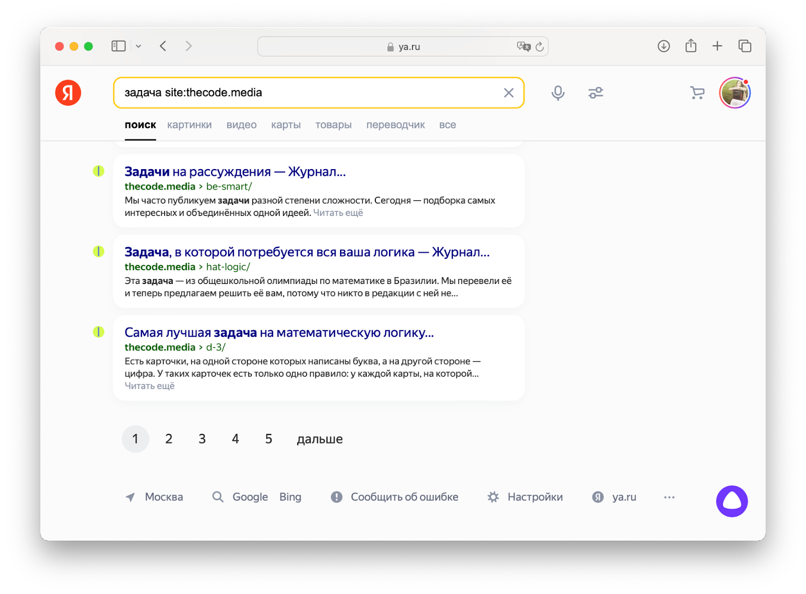Image resolution: width=806 pixels, height=594 pixels.
Task: Click Сообщить об ошибке in the footer
Action: pos(404,497)
